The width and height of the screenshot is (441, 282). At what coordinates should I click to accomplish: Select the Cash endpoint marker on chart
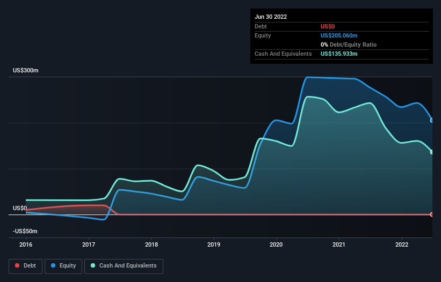(432, 152)
